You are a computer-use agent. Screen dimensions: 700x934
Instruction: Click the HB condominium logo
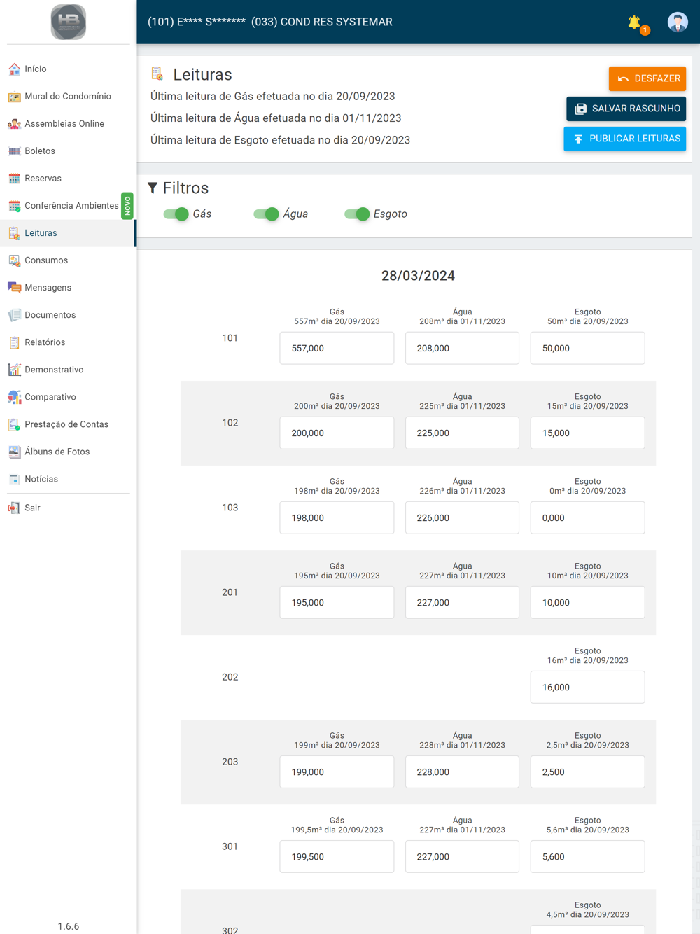pyautogui.click(x=69, y=22)
